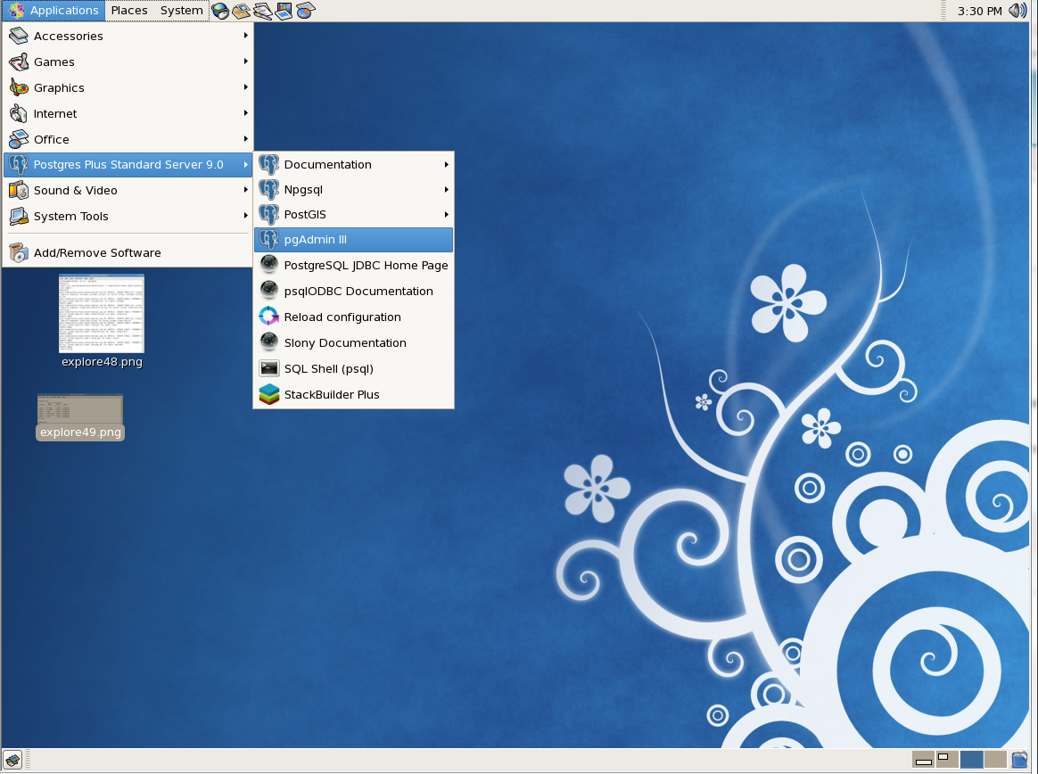Click the Add/Remove Software package icon
Viewport: 1038px width, 774px height.
coord(19,252)
